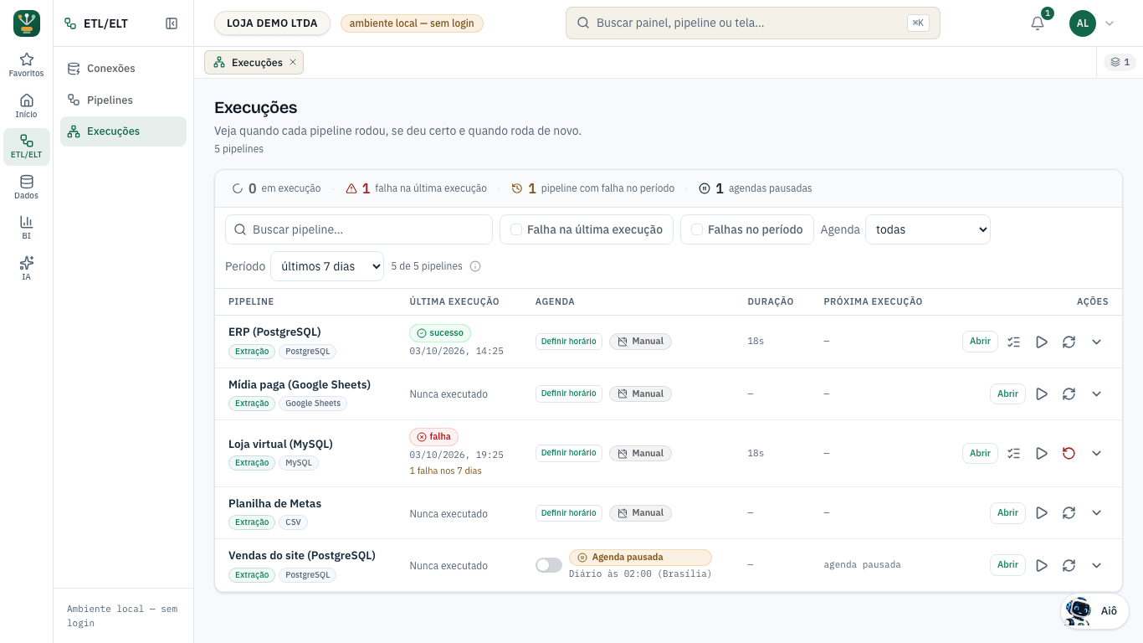Open the Agenda dropdown set to todas
This screenshot has width=1143, height=643.
tap(928, 229)
